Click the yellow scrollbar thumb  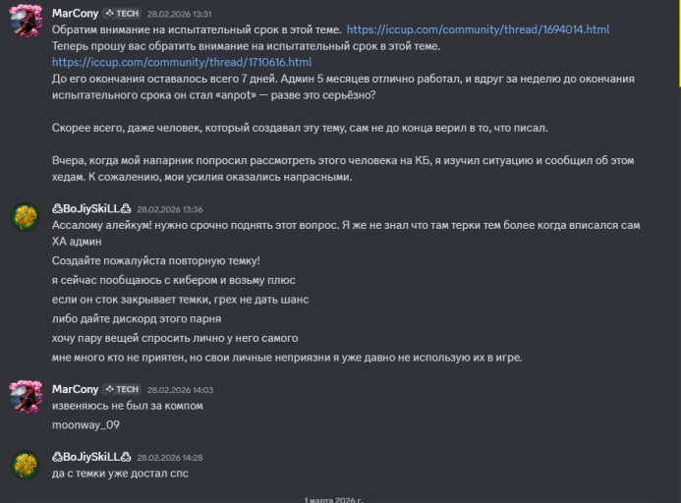679,43
